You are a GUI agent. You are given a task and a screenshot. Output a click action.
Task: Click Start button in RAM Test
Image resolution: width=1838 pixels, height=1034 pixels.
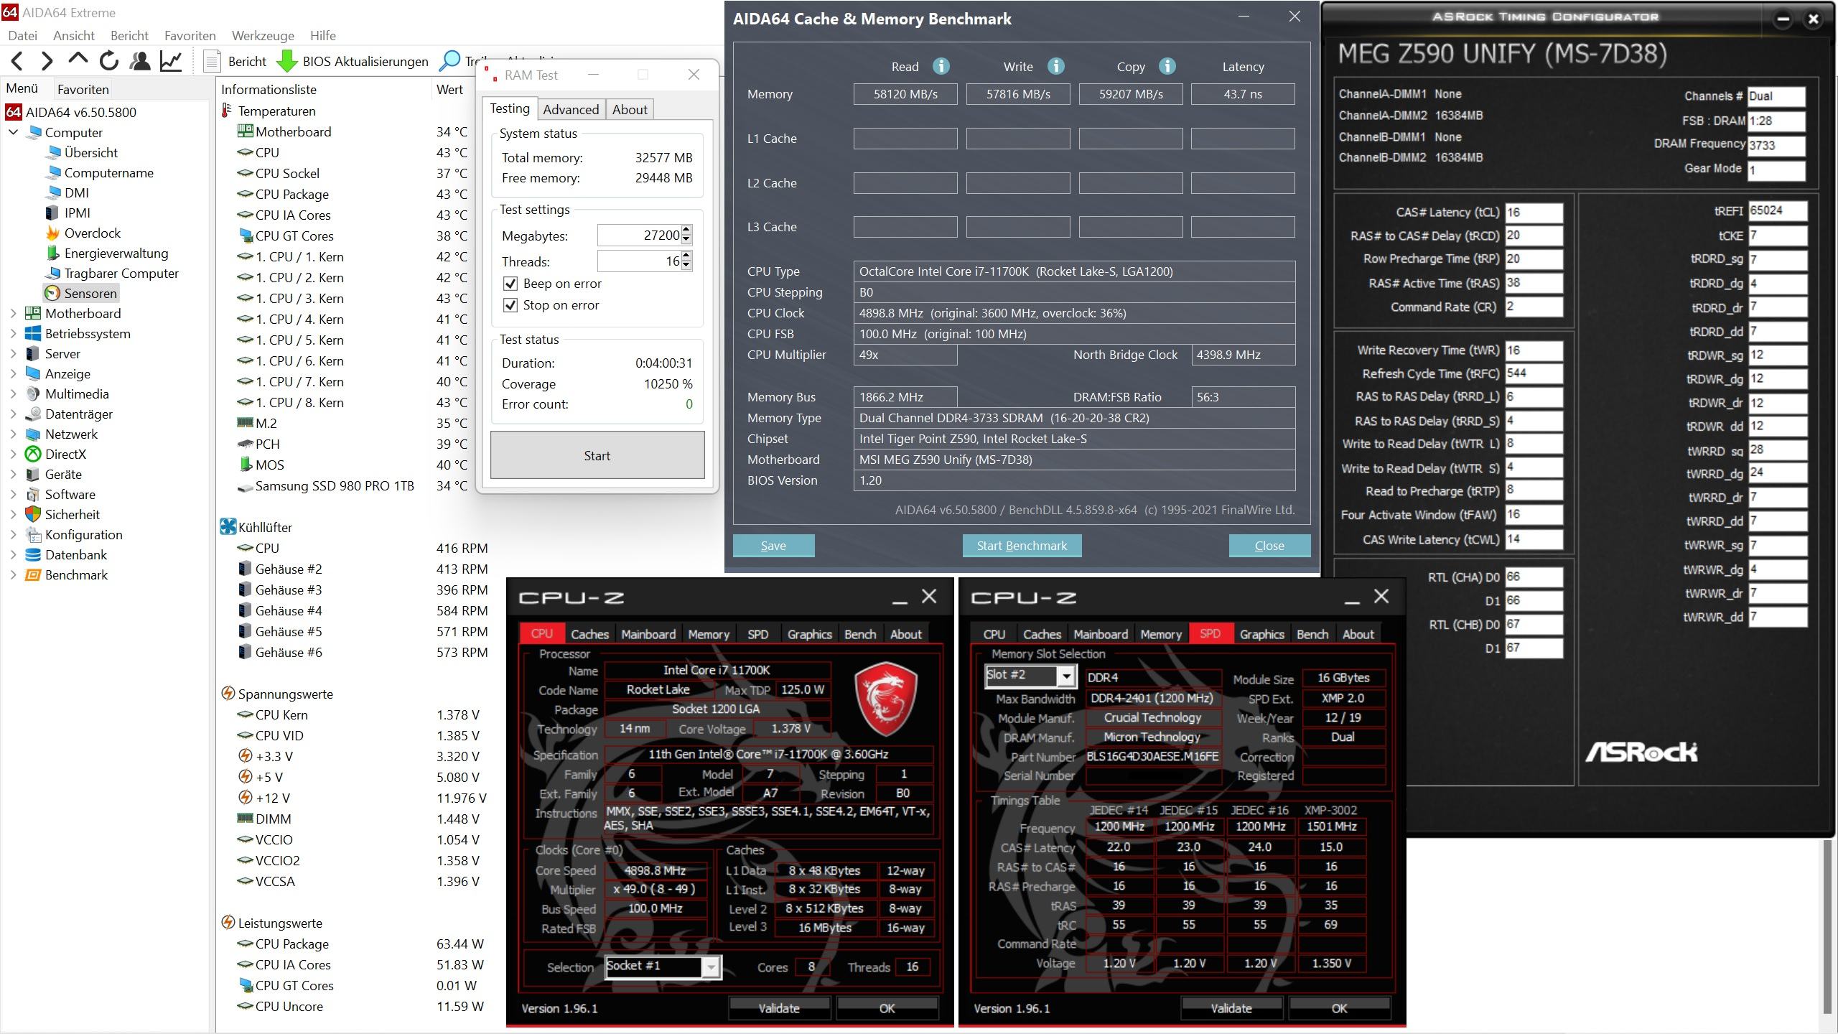[597, 455]
